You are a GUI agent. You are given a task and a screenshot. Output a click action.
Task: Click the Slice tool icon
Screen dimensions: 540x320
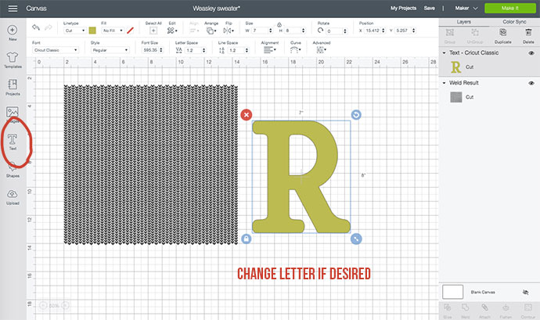click(448, 307)
